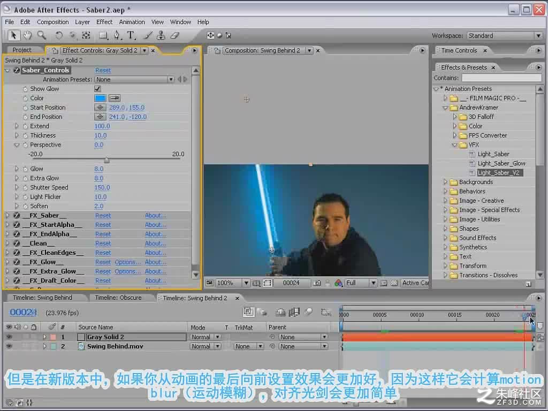
Task: Expand the Extend property
Action: pos(17,126)
